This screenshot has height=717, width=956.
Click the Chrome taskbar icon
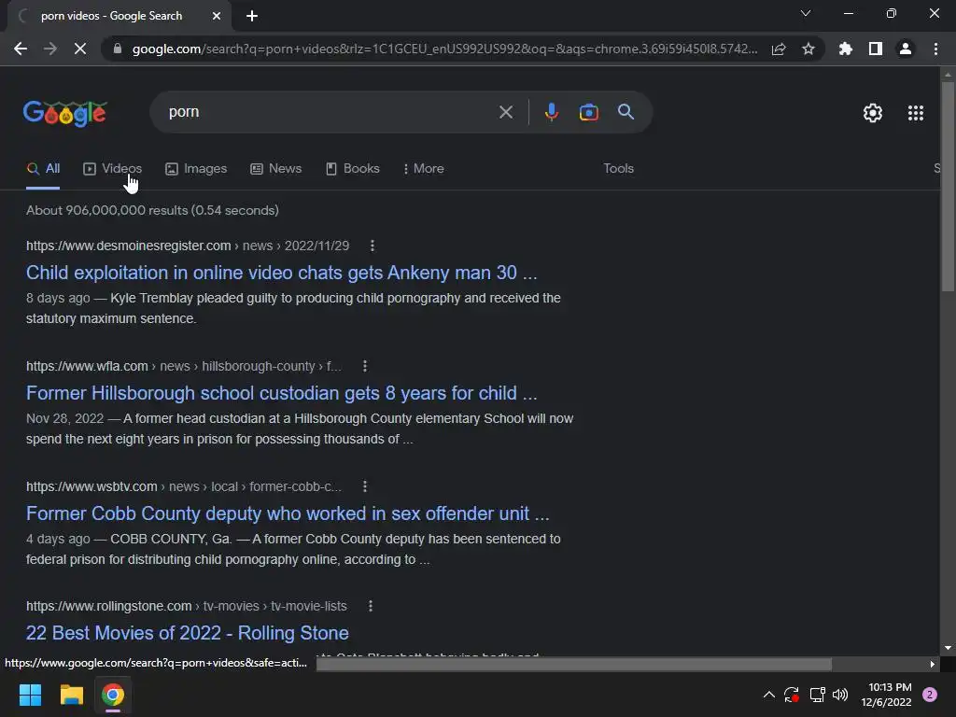[113, 695]
